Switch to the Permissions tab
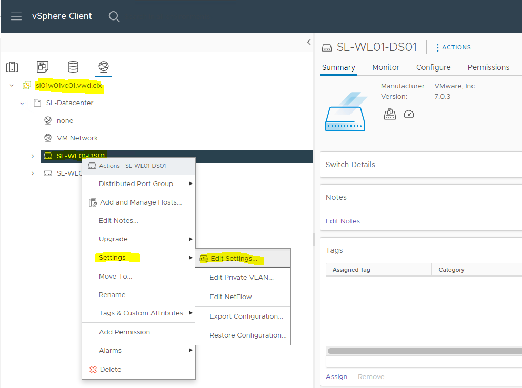The height and width of the screenshot is (388, 522). coord(488,67)
